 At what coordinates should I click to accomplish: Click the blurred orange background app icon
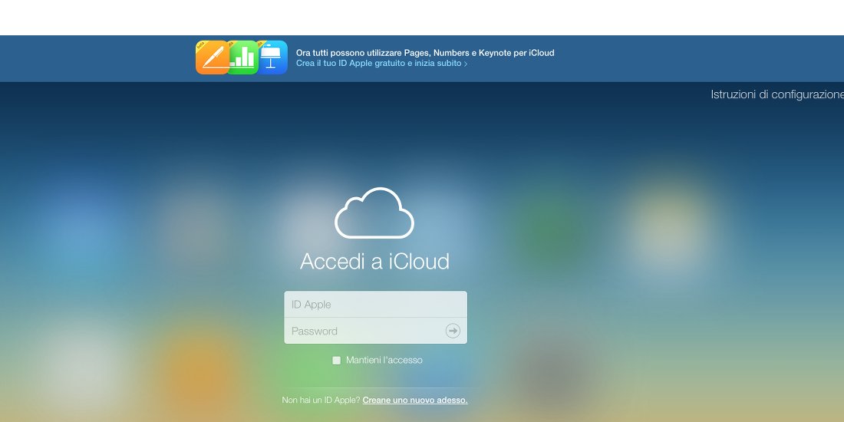[x=198, y=371]
